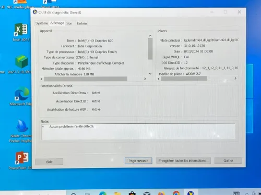The width and height of the screenshot is (261, 195).
Task: Click the date '8/13/2024 01:00:00'
Action: pyautogui.click(x=198, y=51)
